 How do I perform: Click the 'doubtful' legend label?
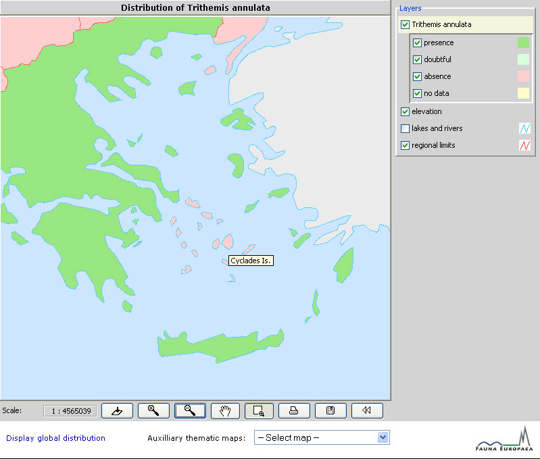437,59
